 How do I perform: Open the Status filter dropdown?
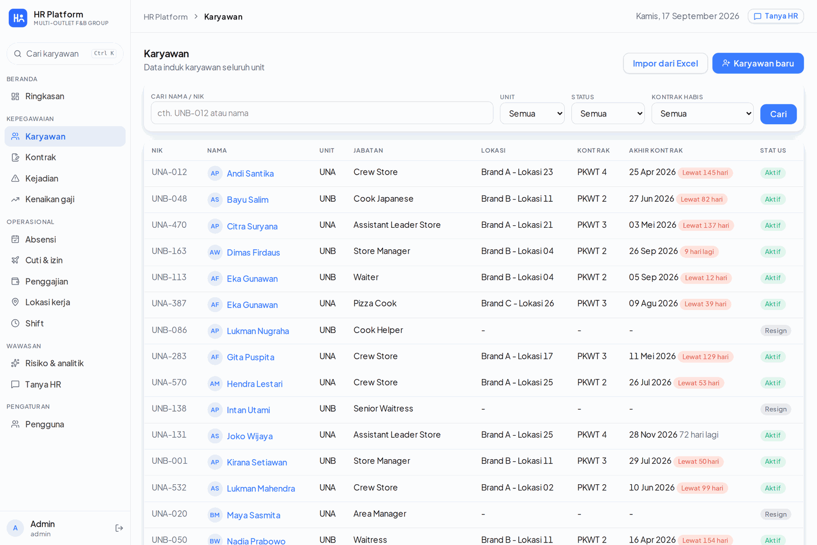[608, 113]
